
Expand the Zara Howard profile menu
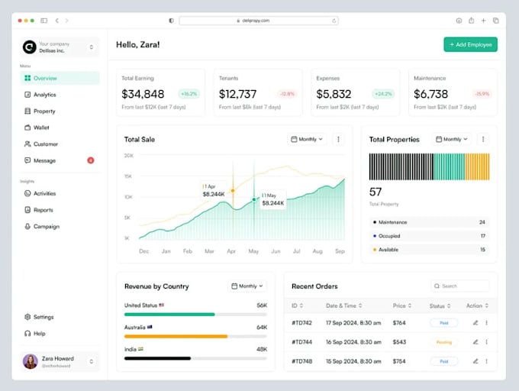pyautogui.click(x=91, y=361)
